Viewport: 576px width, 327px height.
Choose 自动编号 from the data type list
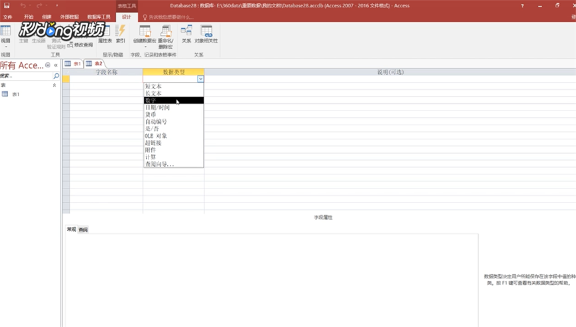click(173, 122)
